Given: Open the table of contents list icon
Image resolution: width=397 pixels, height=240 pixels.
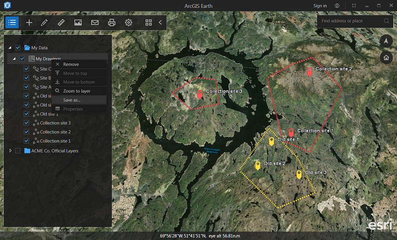Looking at the screenshot, I should (12, 23).
